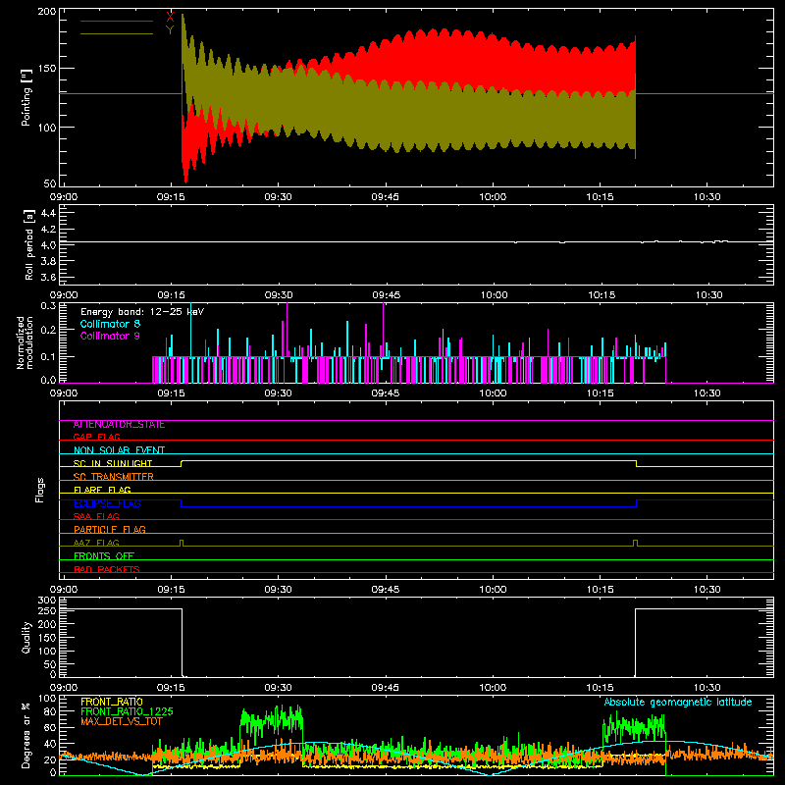The width and height of the screenshot is (785, 785).
Task: Click the green FRONT_RATIO_1225 legend entry
Action: 128,711
